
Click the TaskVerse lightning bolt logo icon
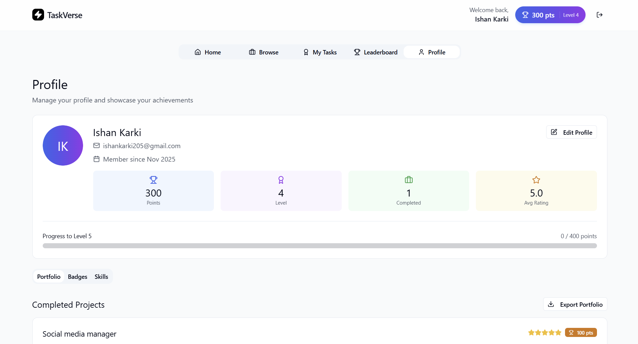38,15
